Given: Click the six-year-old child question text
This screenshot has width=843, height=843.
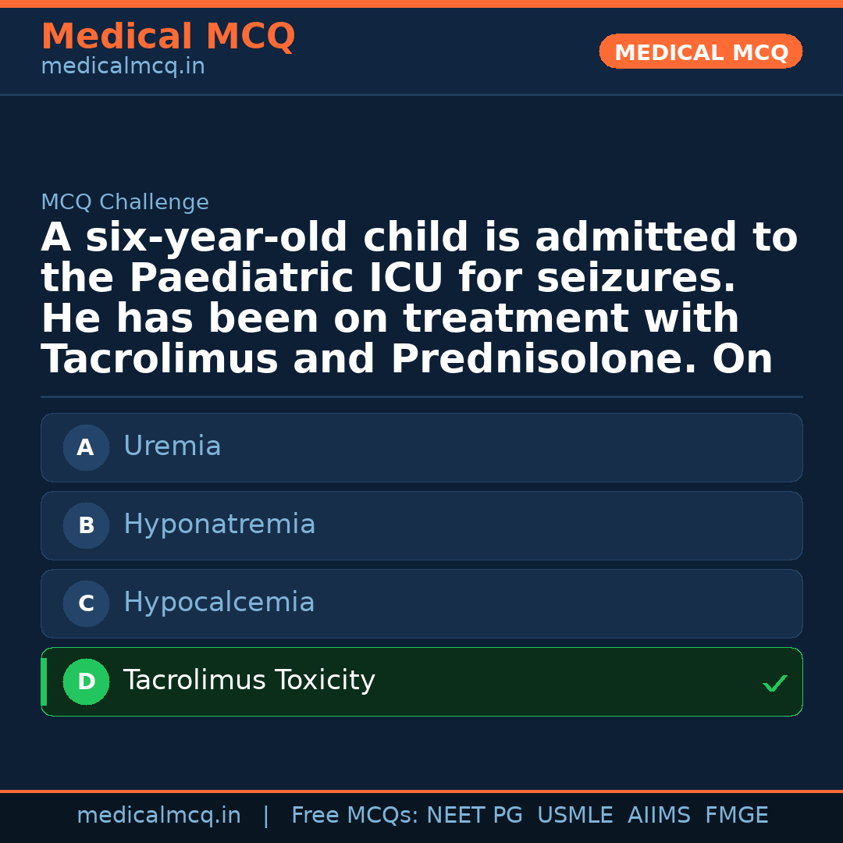Looking at the screenshot, I should 419,299.
